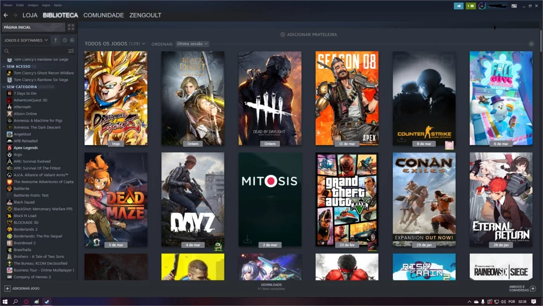Click the Steam taskbar icon
This screenshot has width=543, height=306.
pyautogui.click(x=47, y=301)
